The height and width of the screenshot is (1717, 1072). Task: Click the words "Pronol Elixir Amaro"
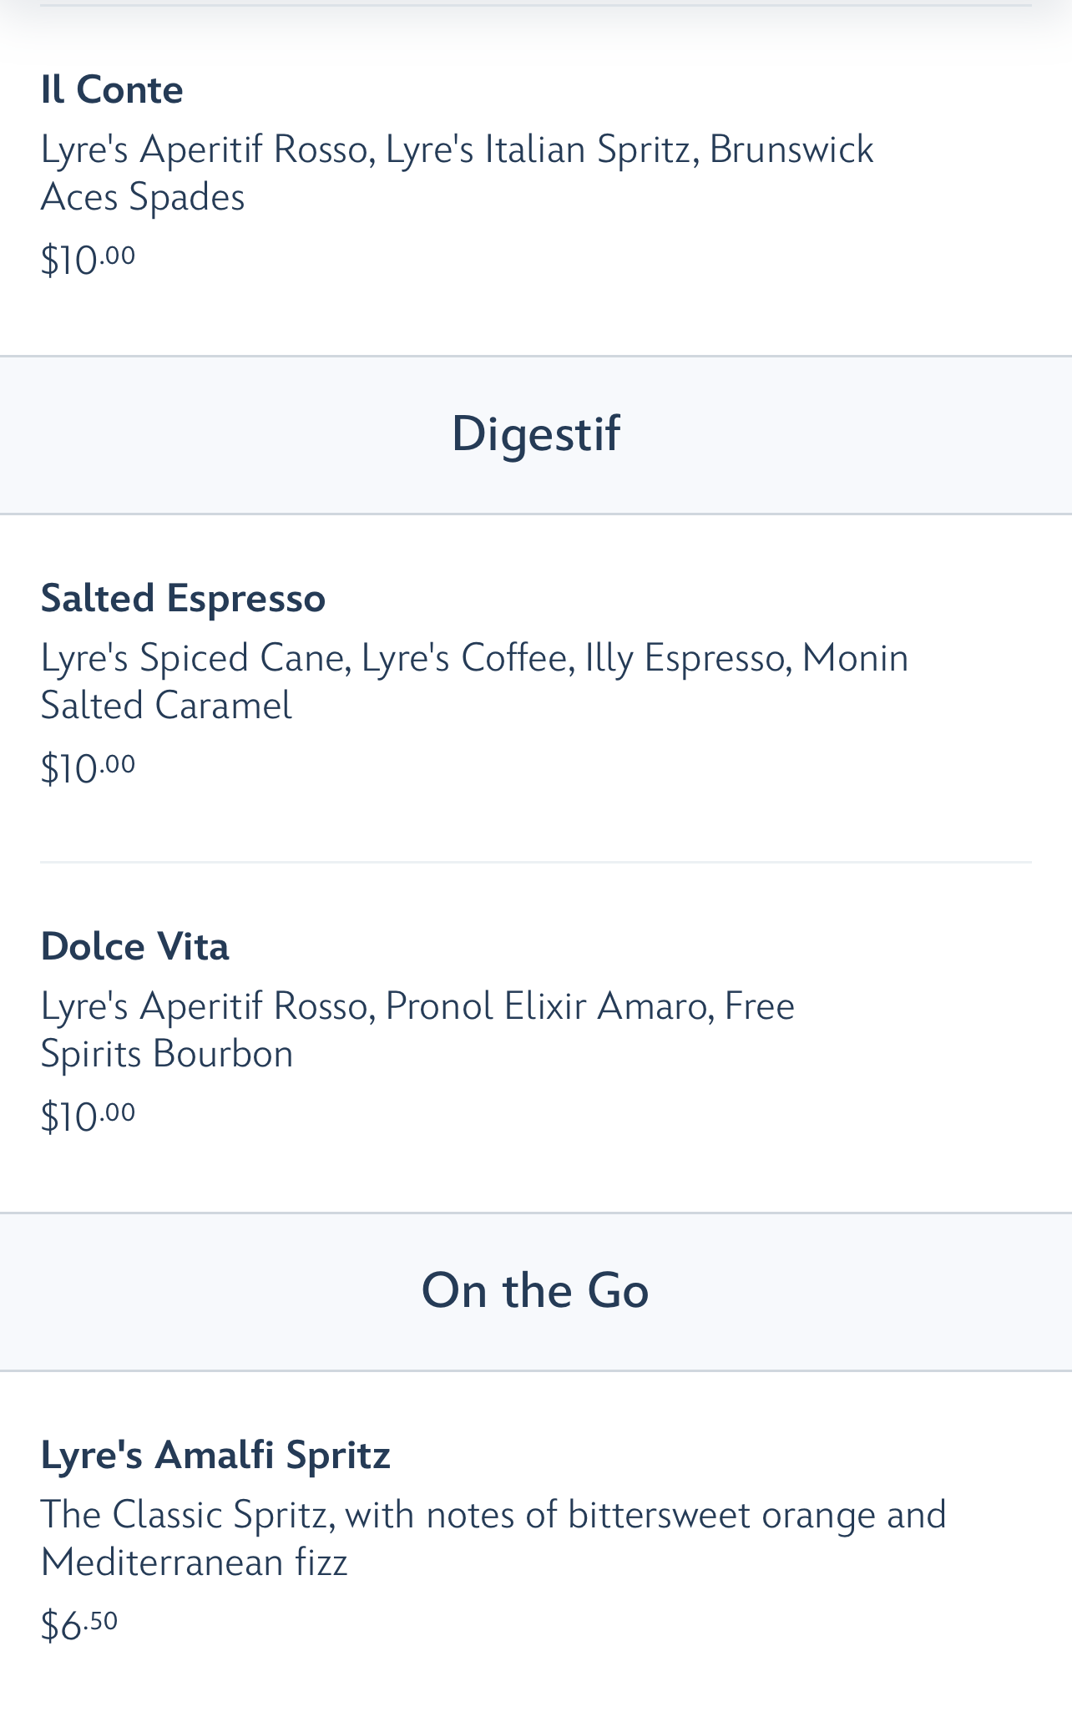[x=545, y=1006]
